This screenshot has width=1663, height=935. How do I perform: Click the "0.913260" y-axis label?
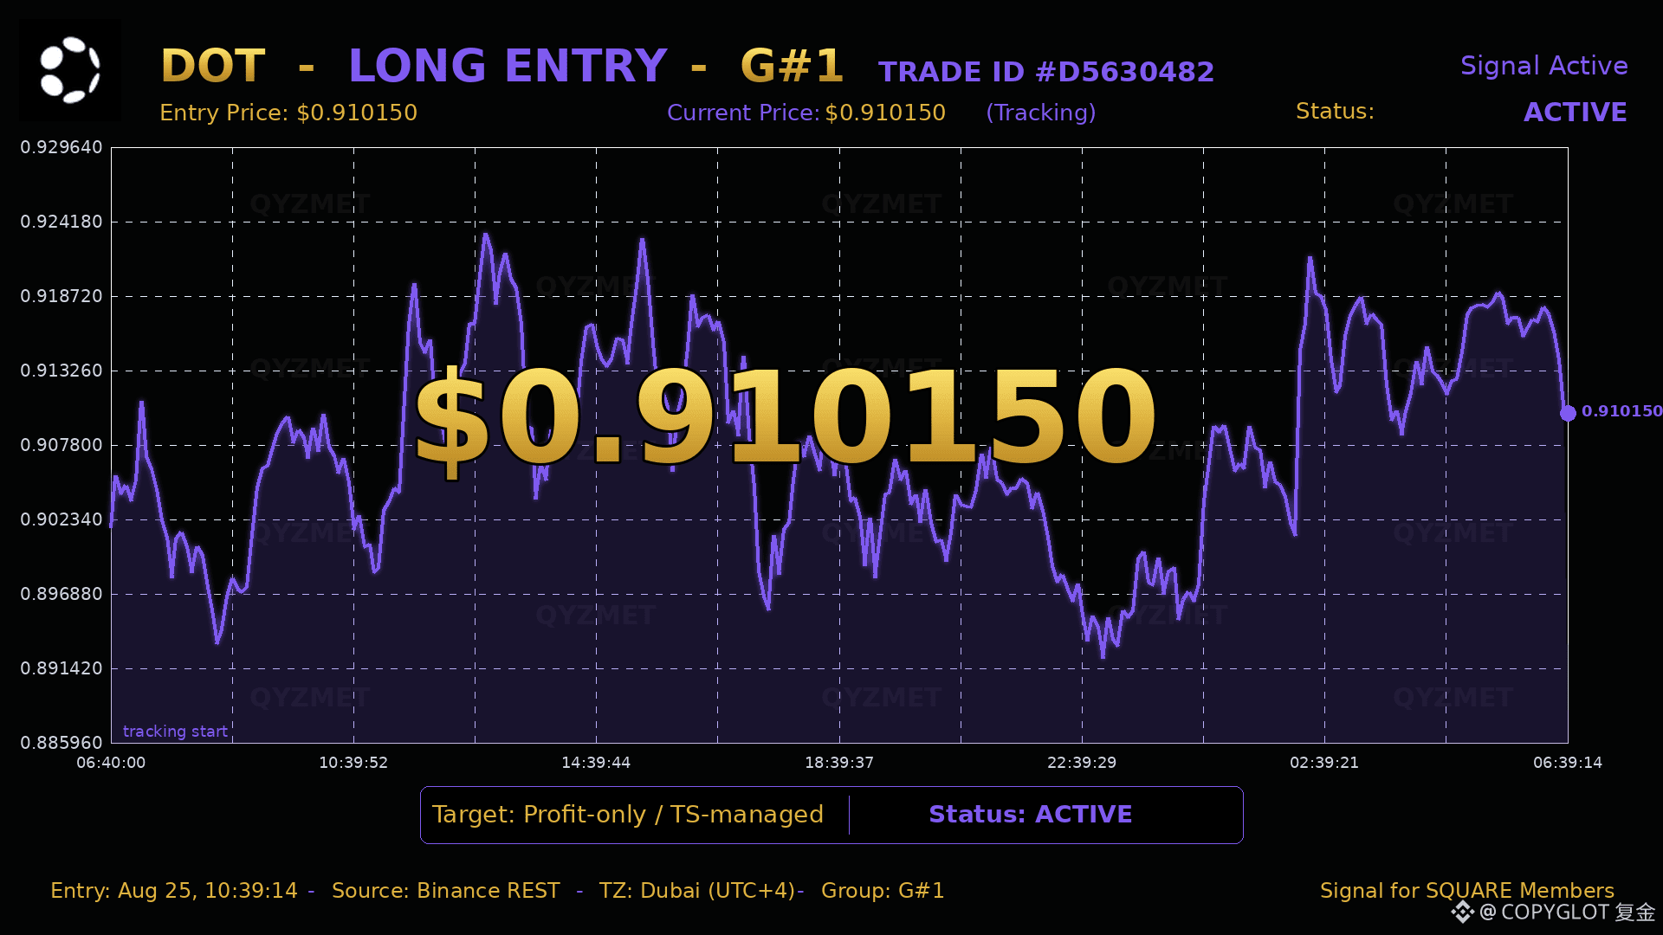[61, 371]
